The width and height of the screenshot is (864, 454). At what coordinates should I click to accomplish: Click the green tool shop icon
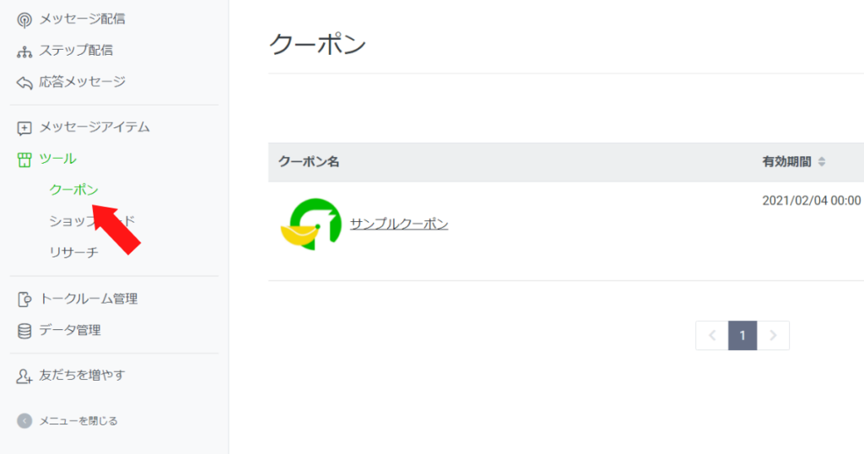(24, 159)
